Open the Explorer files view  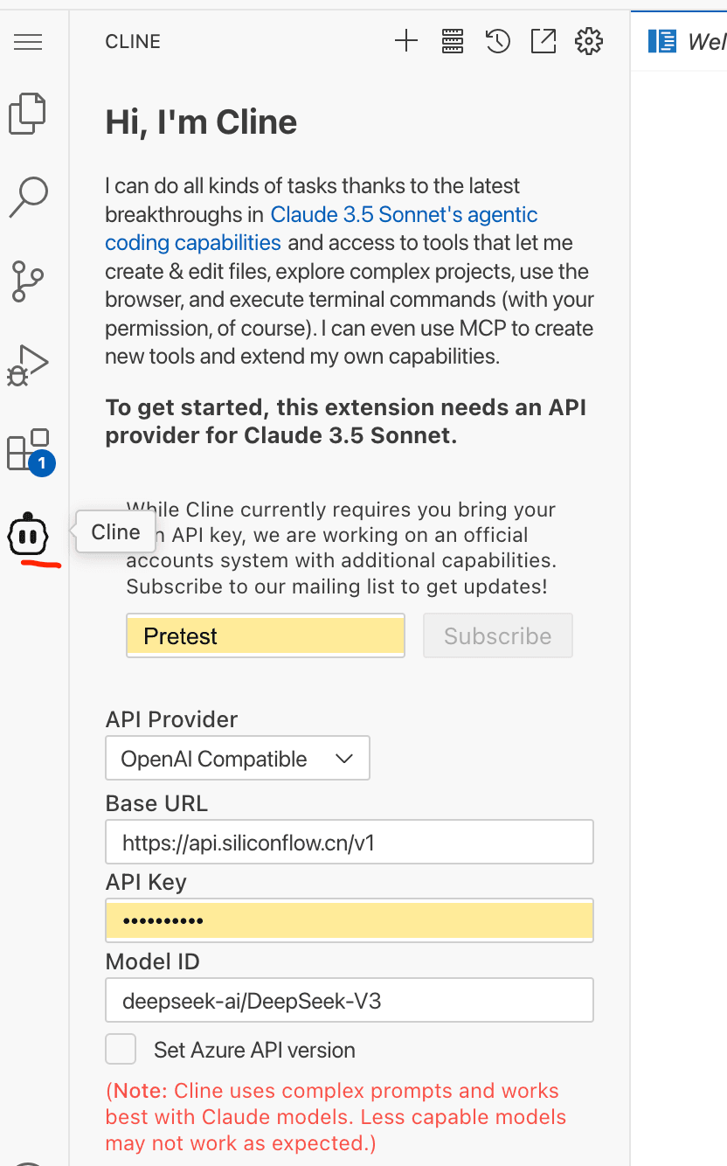(28, 114)
